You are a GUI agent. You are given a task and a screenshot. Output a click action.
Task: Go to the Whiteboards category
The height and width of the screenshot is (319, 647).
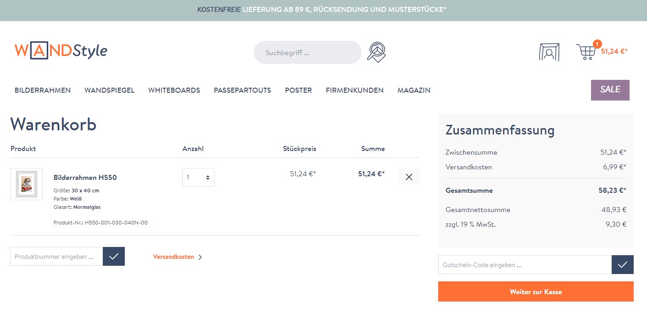pyautogui.click(x=174, y=90)
